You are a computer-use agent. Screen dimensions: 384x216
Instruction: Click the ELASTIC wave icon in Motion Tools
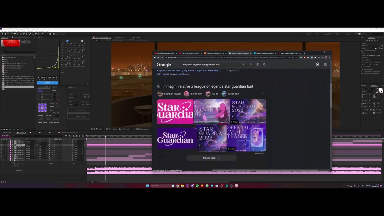tap(56, 103)
